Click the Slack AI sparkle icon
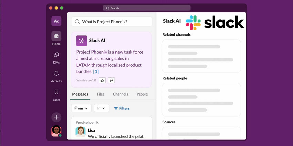The width and height of the screenshot is (293, 146). click(x=81, y=41)
